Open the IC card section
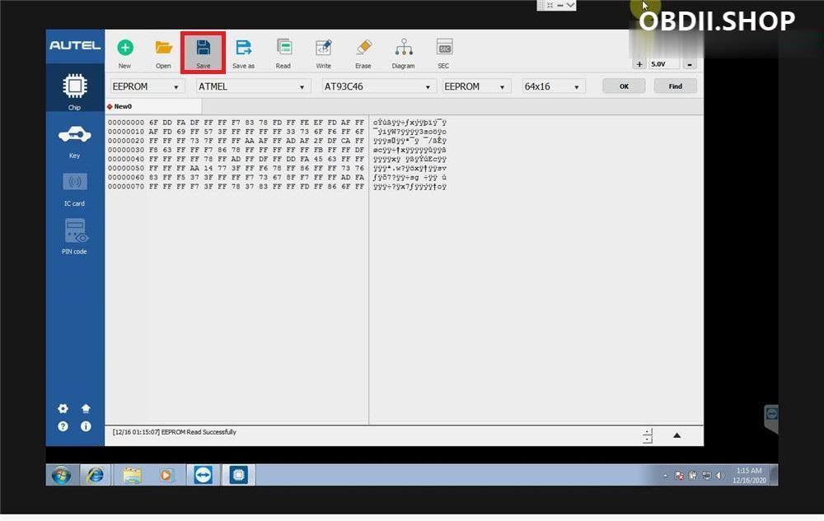The height and width of the screenshot is (521, 824). (75, 188)
